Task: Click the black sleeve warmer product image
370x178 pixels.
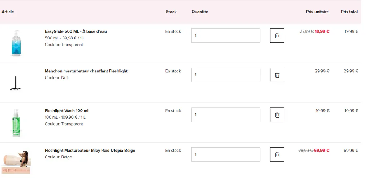Action: 16,83
